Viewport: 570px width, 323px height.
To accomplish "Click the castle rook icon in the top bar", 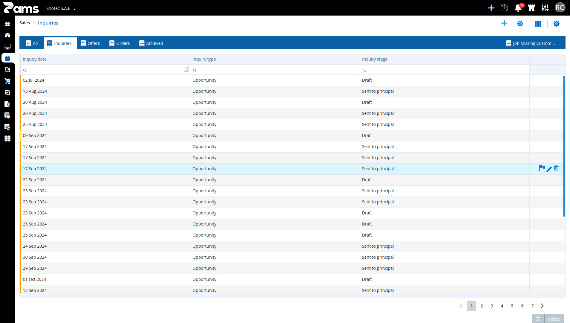I will click(x=532, y=8).
